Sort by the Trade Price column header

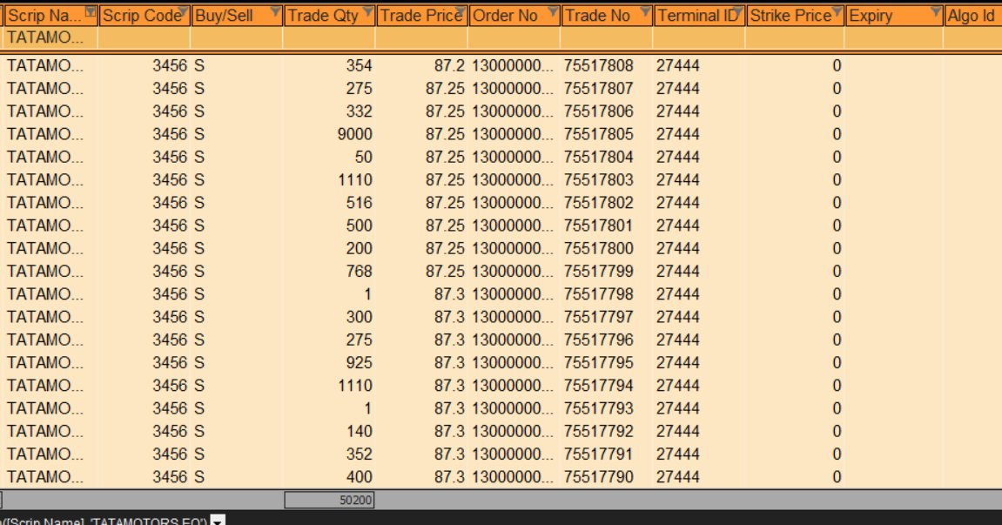point(421,16)
